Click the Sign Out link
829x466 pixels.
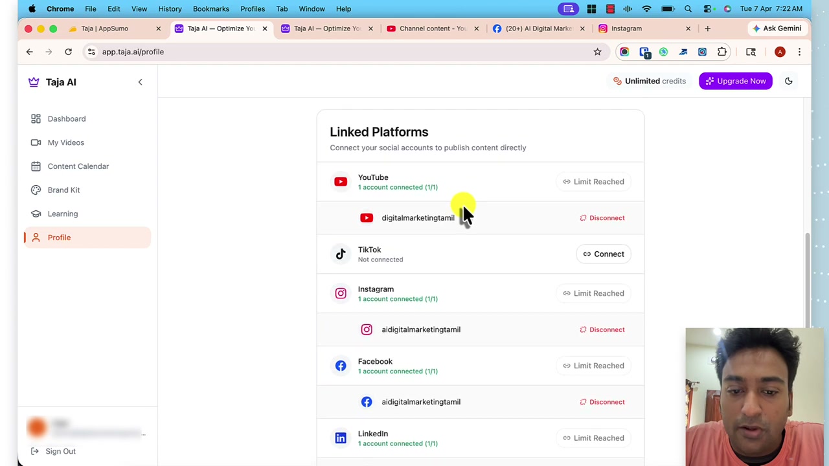pyautogui.click(x=53, y=451)
